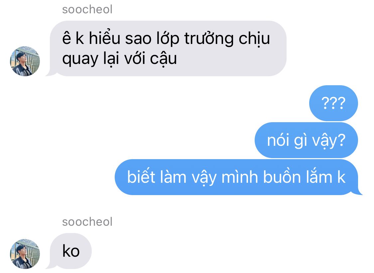Tap the gray bubble starting "ê k hiểu sao"
374x273 pixels.
[168, 49]
